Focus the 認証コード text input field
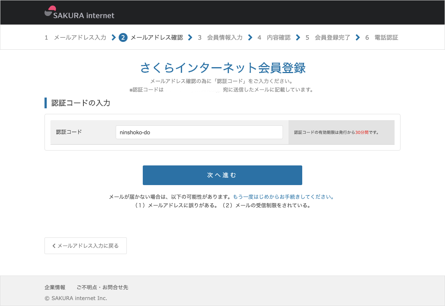Image resolution: width=445 pixels, height=306 pixels. point(199,132)
